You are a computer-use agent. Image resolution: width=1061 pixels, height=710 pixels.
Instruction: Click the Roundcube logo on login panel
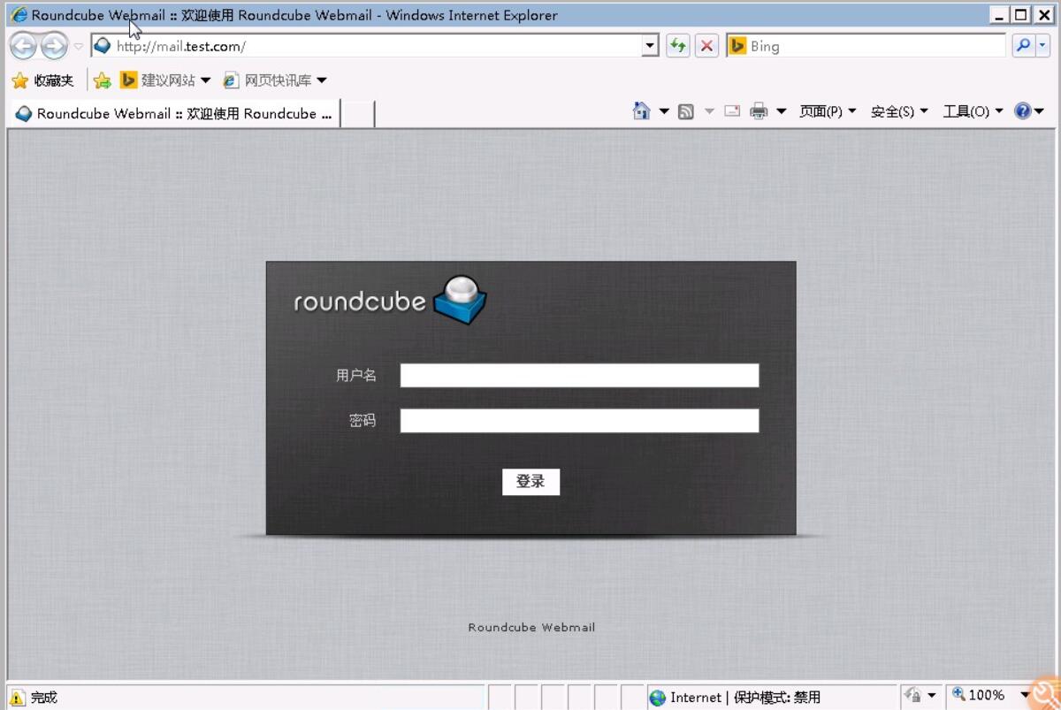click(x=390, y=300)
